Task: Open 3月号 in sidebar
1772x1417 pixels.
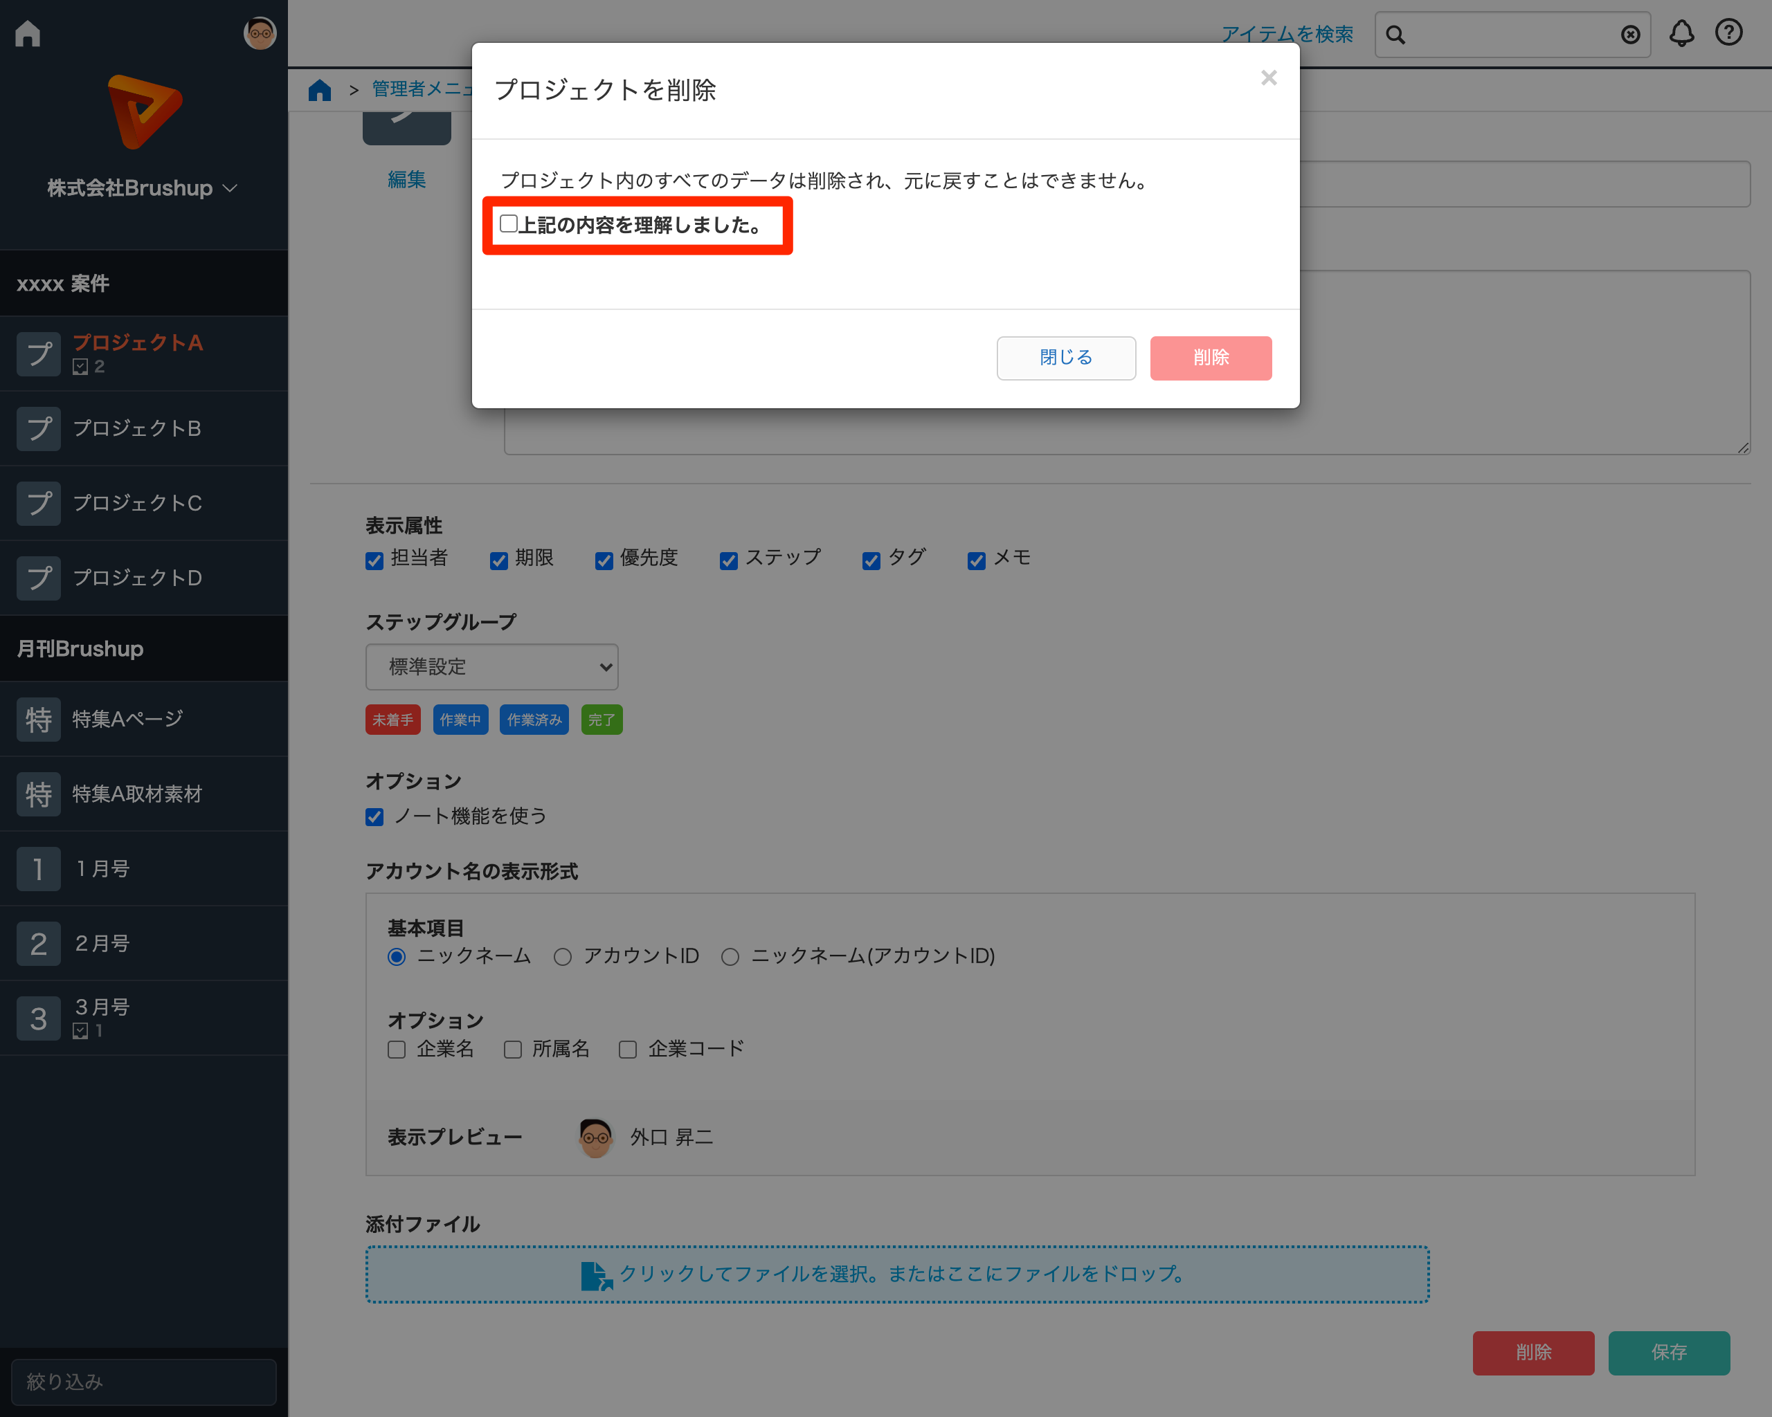Action: (x=144, y=1018)
